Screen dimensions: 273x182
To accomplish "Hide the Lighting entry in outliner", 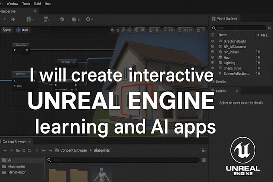I will click(212, 63).
